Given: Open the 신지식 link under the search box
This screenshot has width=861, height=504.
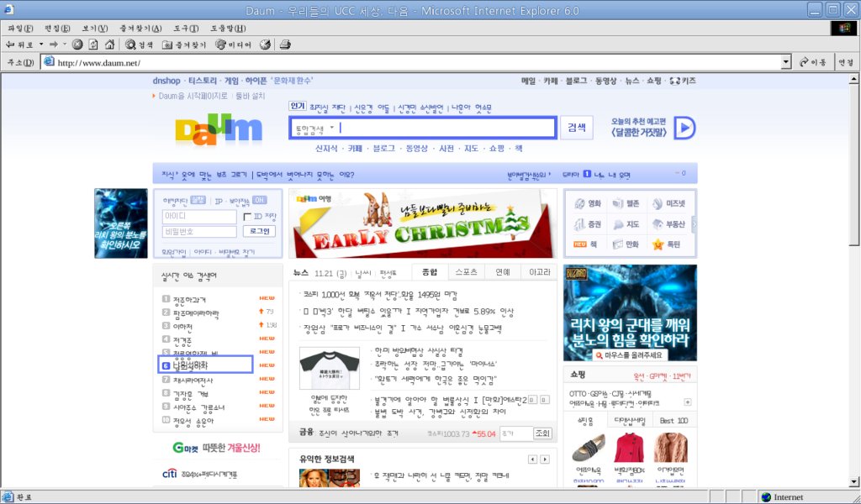Looking at the screenshot, I should pyautogui.click(x=326, y=149).
